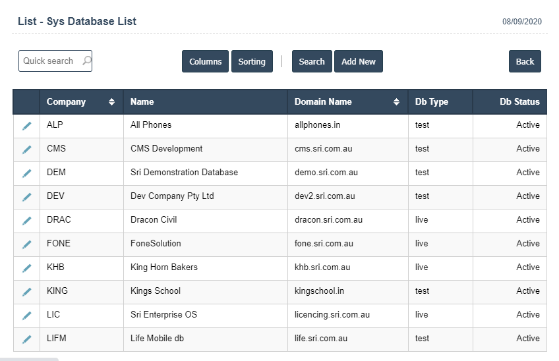Click the pencil icon for Kings School
Screen dimensions: 559x361
coord(26,292)
